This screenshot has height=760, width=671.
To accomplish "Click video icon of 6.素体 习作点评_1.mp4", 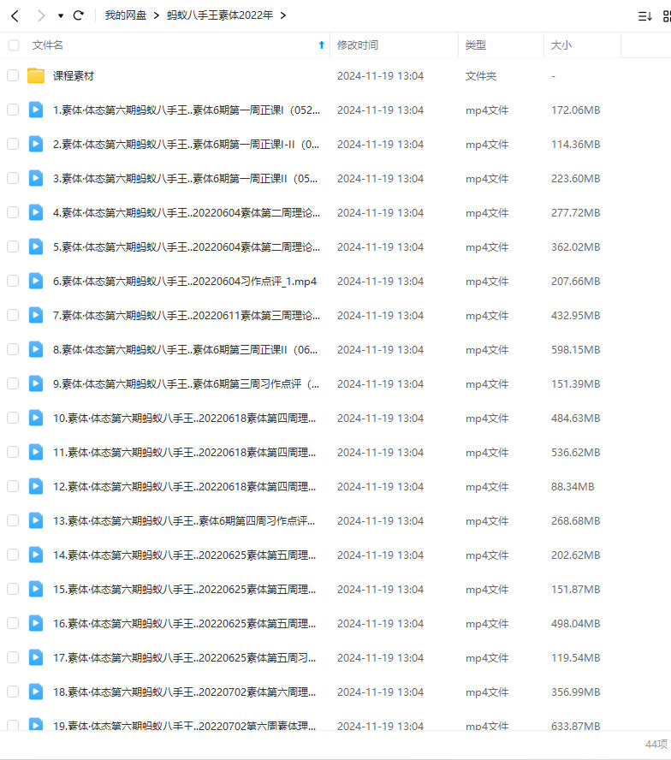I will pyautogui.click(x=36, y=281).
